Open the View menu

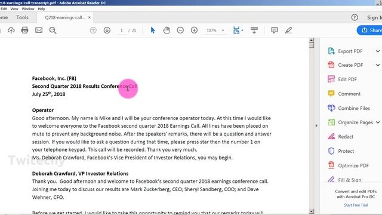[x=14, y=9]
